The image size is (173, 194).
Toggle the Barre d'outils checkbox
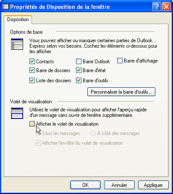coord(79,81)
